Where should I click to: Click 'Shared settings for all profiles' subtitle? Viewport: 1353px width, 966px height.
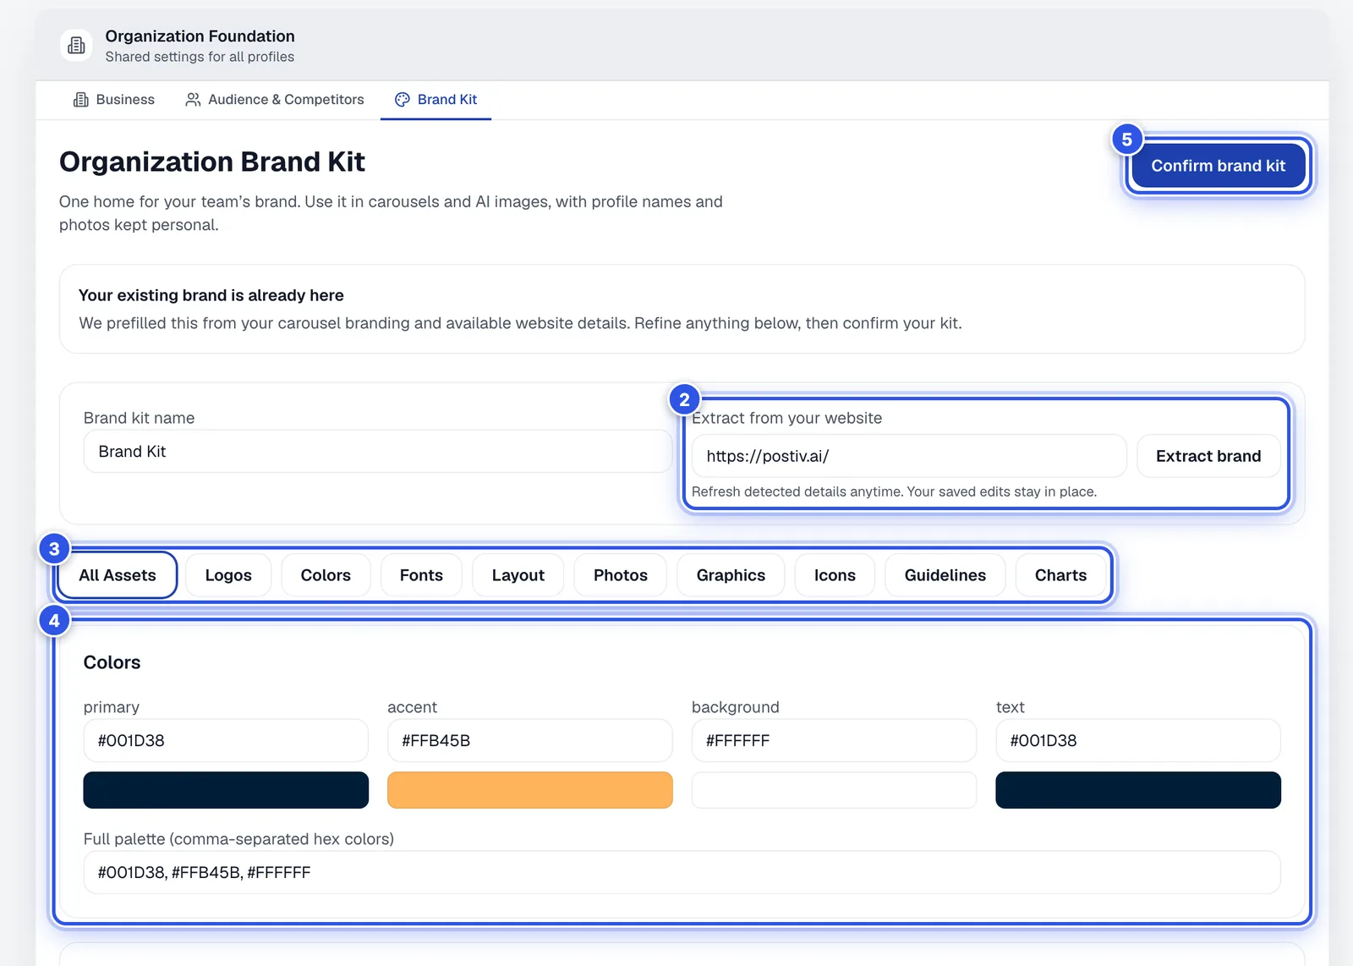point(200,57)
